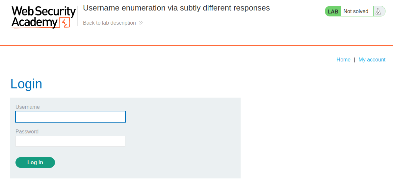Go to the Home page link
393x185 pixels.
[343, 60]
